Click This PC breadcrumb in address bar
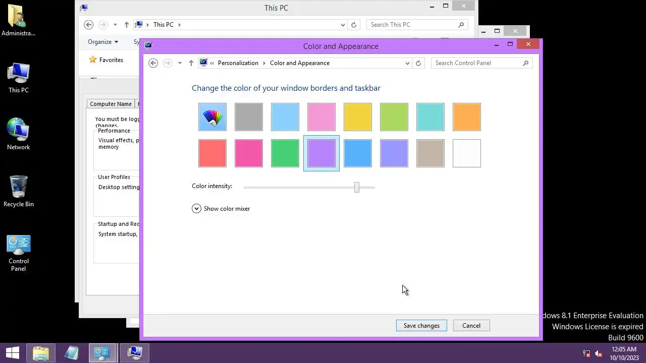The image size is (646, 363). [x=163, y=25]
